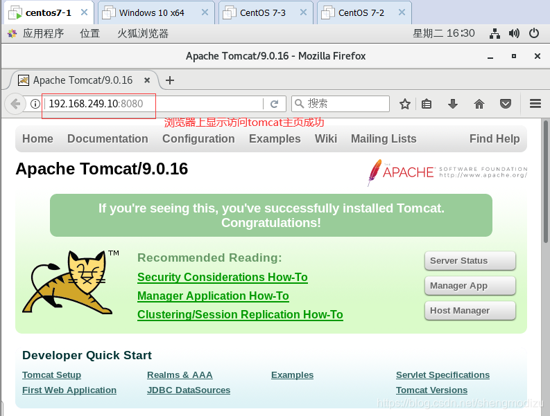
Task: Open the Realms & AAA link
Action: [180, 375]
